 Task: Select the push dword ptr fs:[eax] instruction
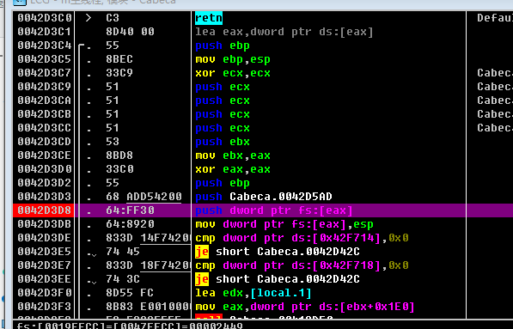[274, 210]
